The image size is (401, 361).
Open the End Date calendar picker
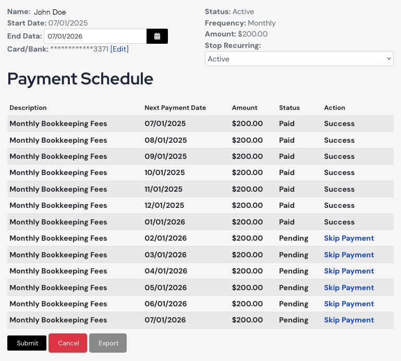[x=157, y=36]
